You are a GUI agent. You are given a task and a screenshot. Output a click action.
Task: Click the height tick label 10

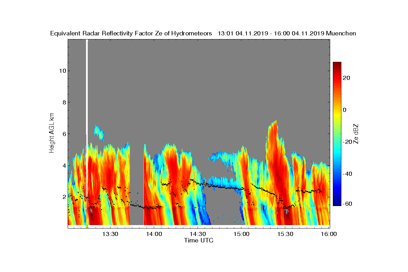(62, 71)
